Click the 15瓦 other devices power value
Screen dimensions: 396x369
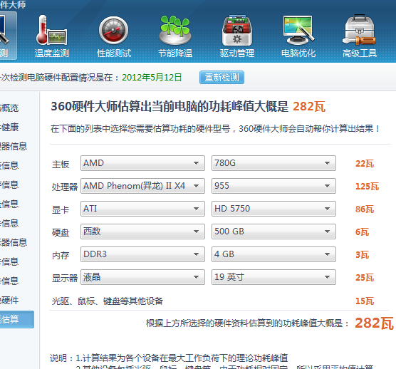click(365, 301)
